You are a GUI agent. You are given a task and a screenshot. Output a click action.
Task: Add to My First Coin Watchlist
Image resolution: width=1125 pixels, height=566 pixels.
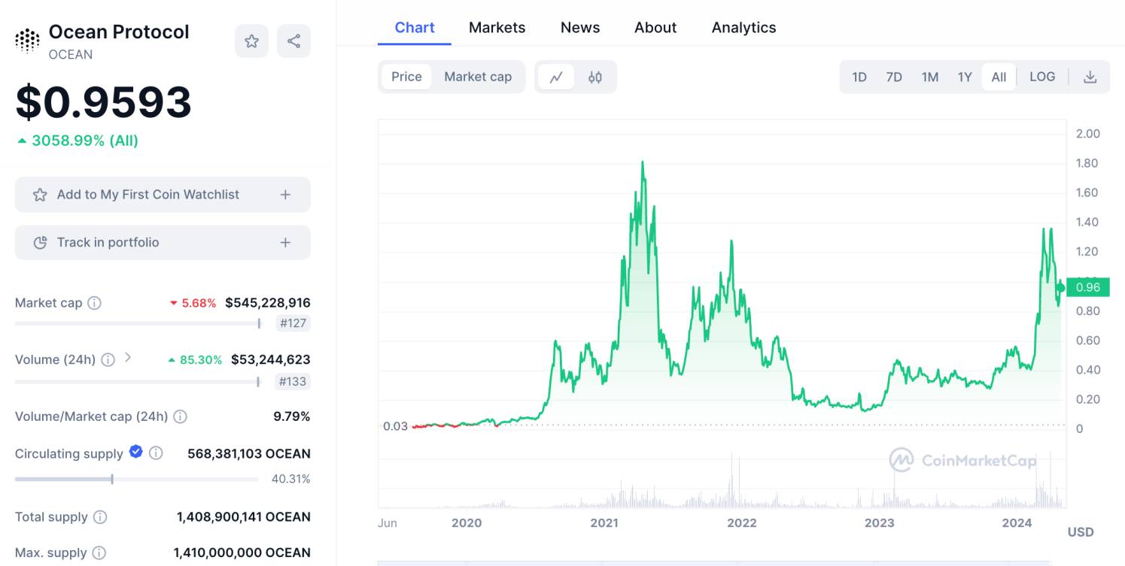coord(163,195)
